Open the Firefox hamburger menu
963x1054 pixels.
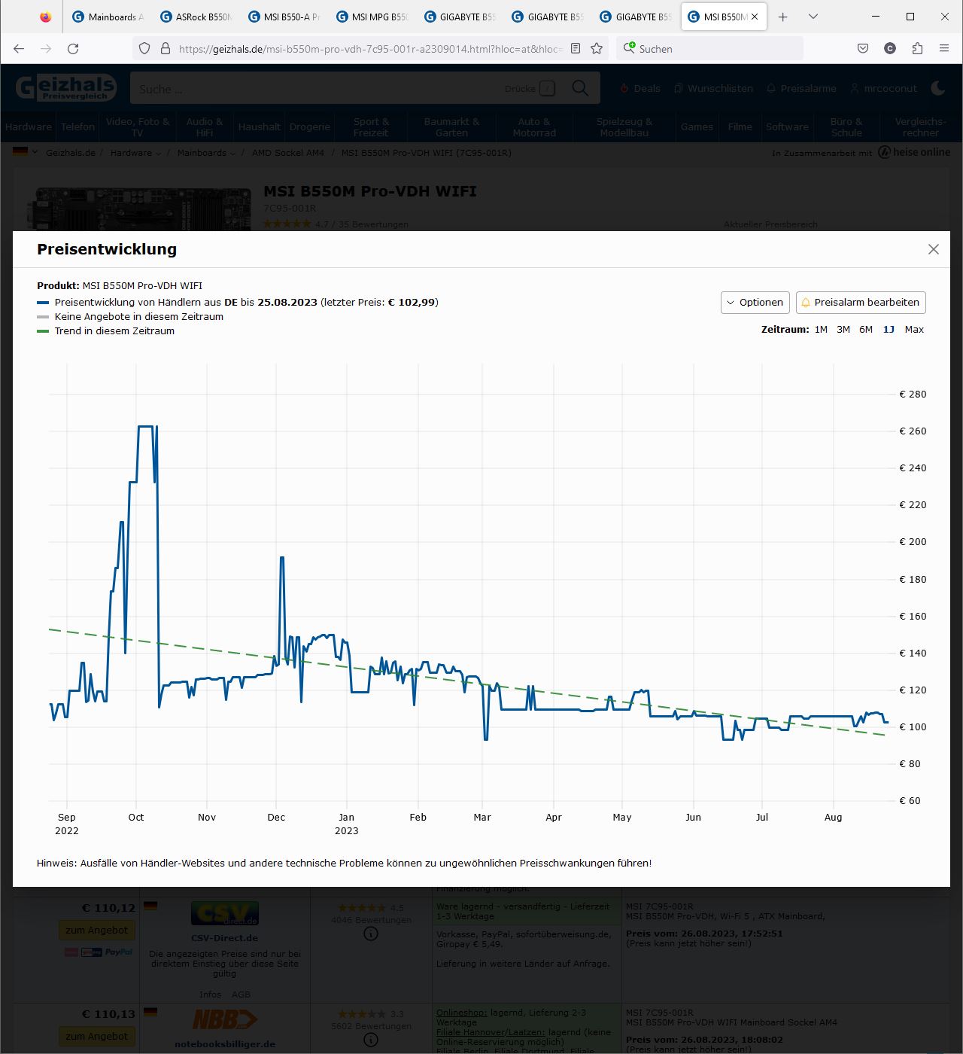coord(944,48)
